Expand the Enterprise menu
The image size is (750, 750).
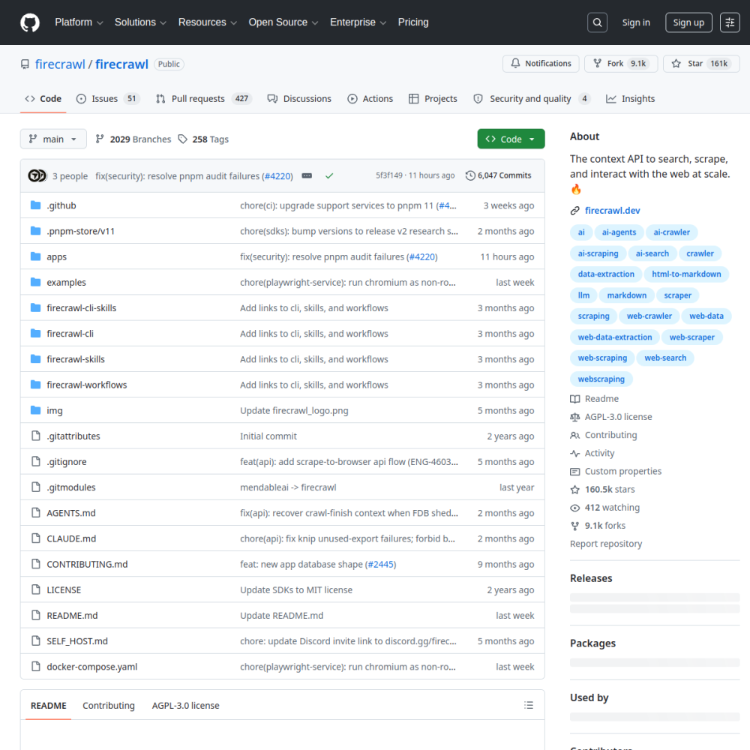tap(358, 22)
